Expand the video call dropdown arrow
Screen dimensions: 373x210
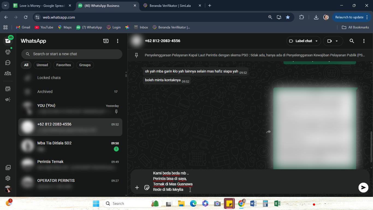tap(337, 41)
